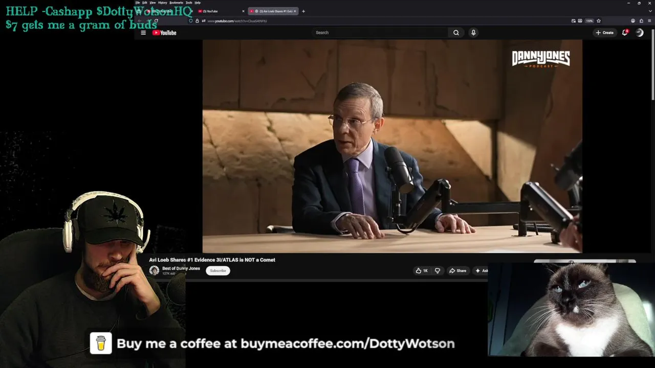Click the video player to pause
Viewport: 655px width, 368px height.
click(x=392, y=146)
